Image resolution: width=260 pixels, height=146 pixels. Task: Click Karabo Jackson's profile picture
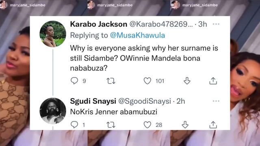[x=53, y=34]
